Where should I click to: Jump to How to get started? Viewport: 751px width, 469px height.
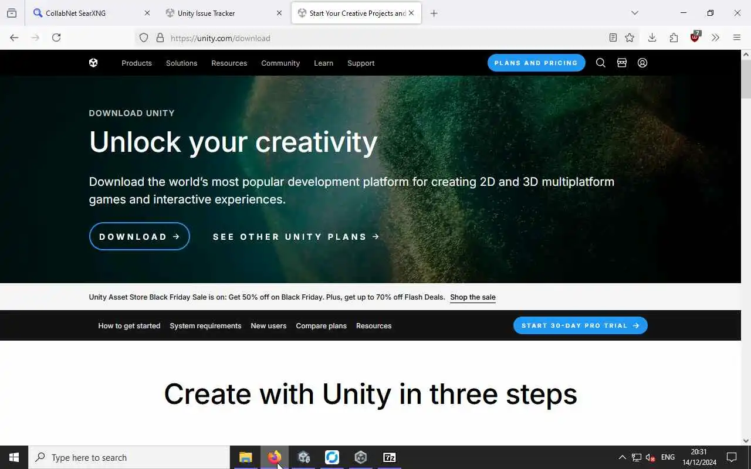(129, 326)
